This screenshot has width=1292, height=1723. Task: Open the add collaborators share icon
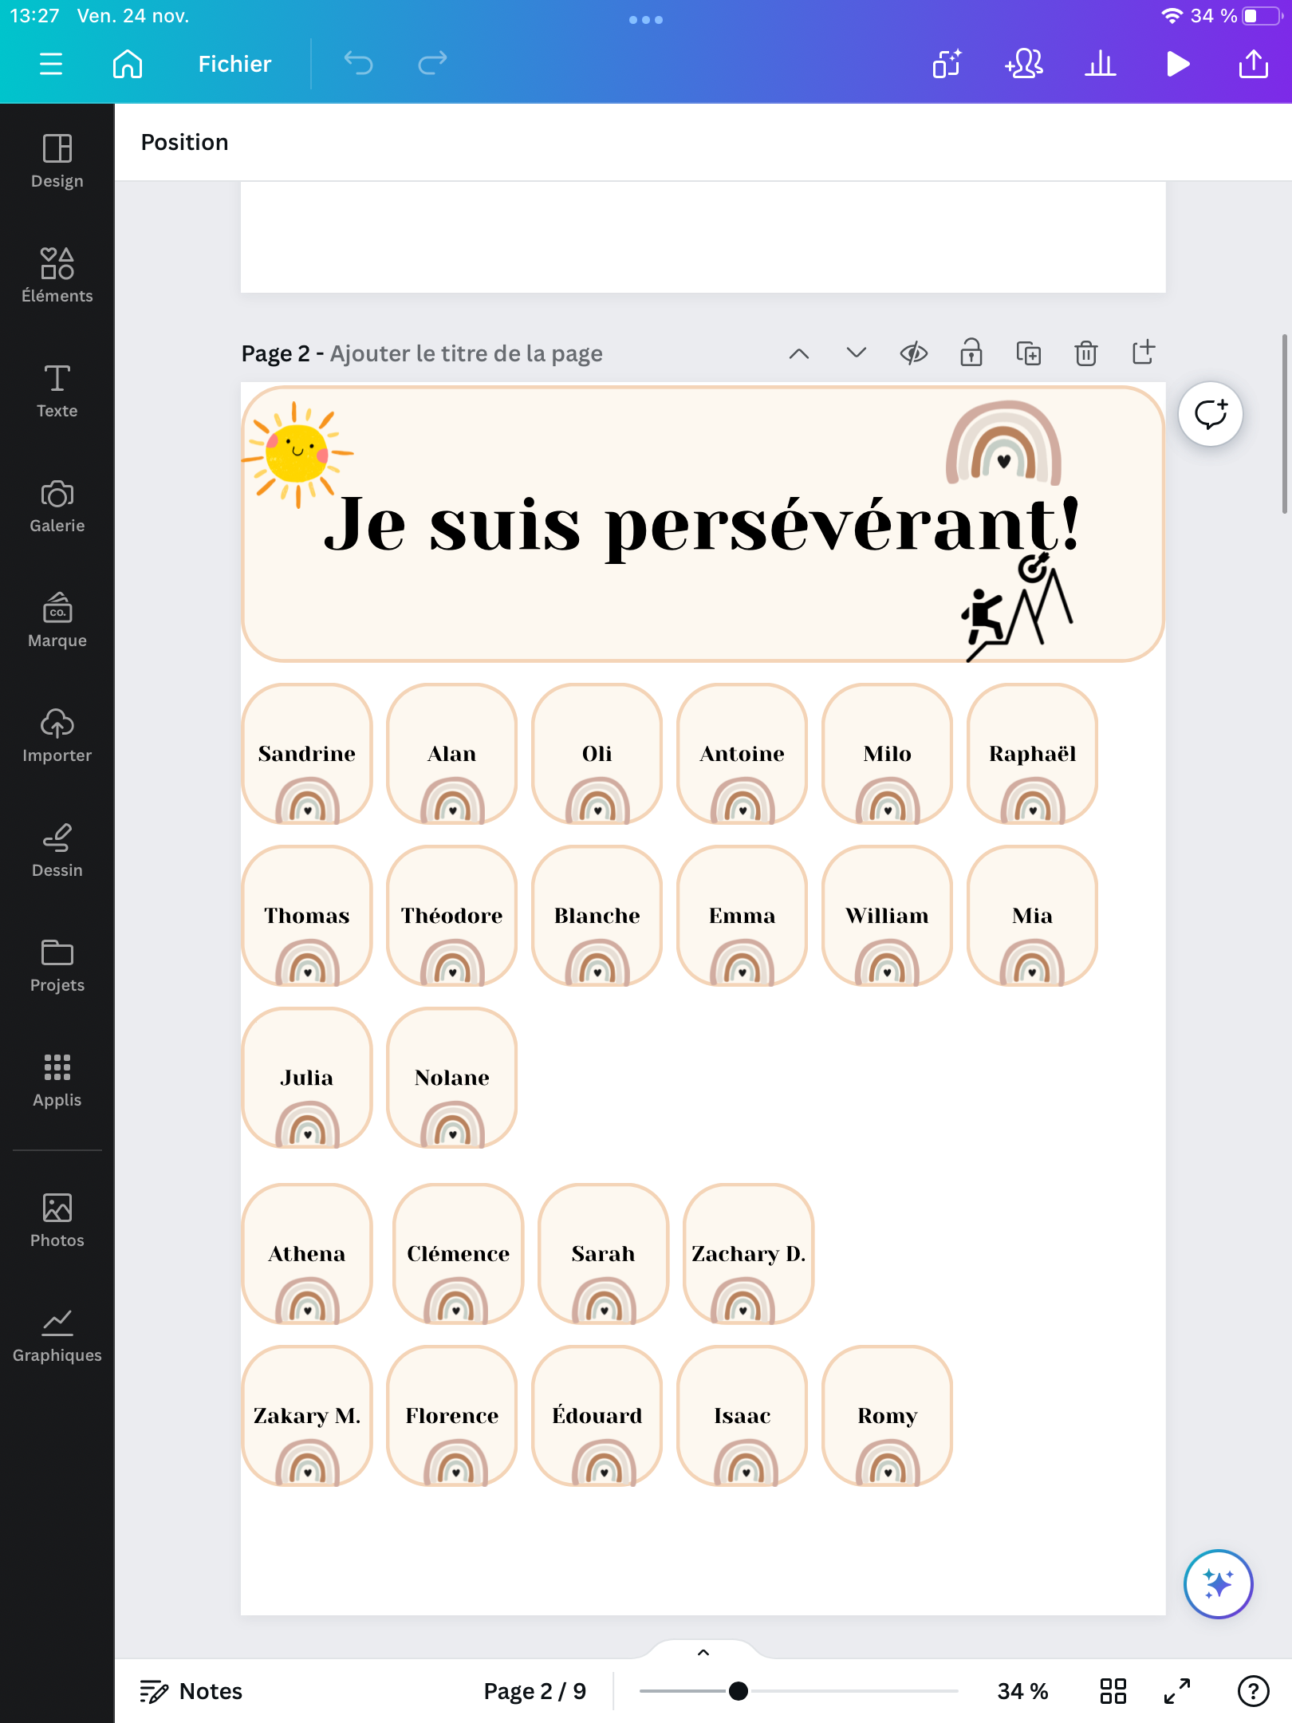(x=1023, y=64)
